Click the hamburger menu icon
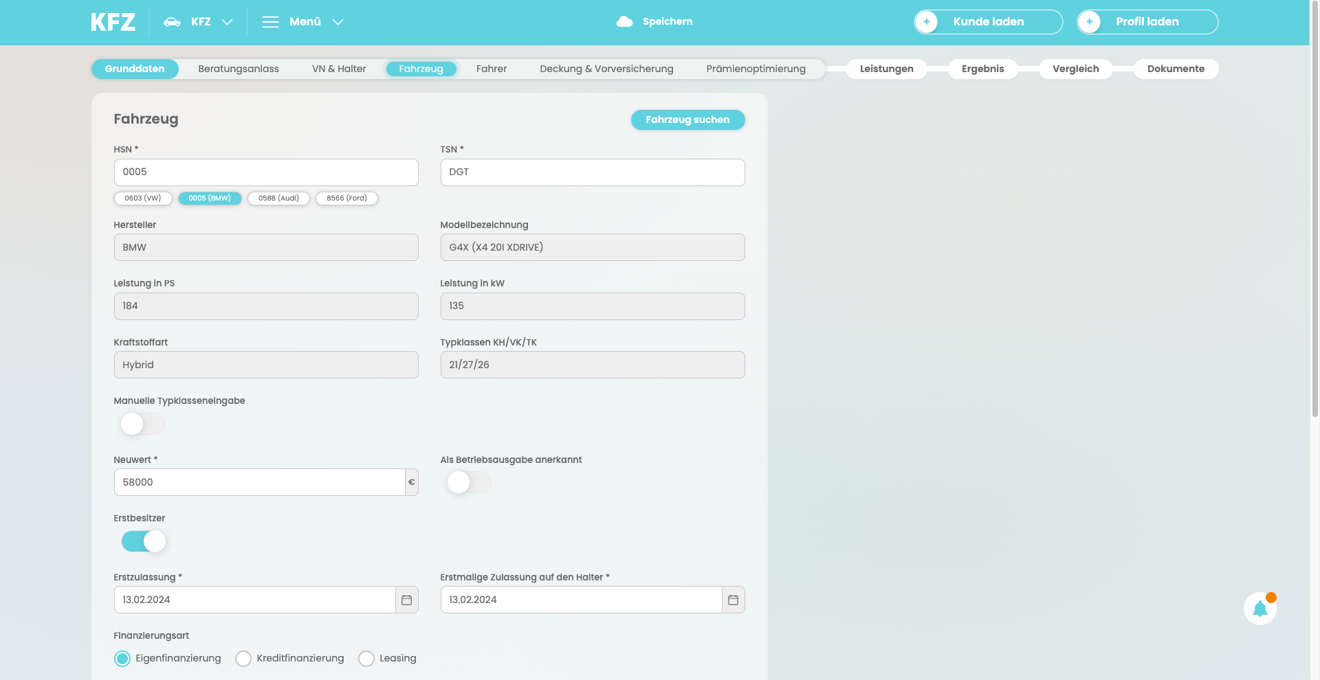Screen dimensions: 1320x680 pyautogui.click(x=270, y=22)
